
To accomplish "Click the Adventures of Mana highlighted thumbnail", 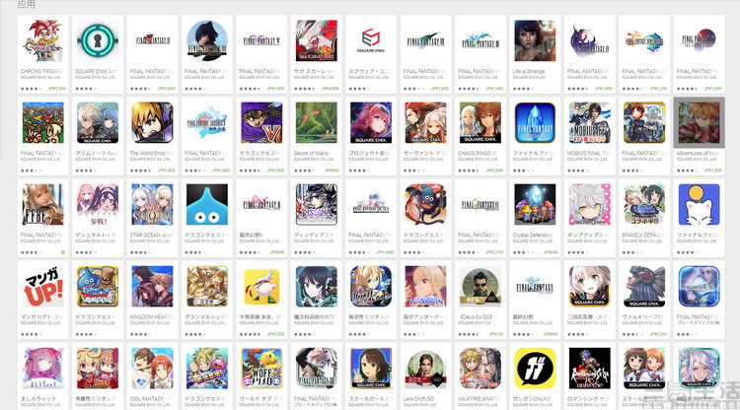I will pos(699,122).
